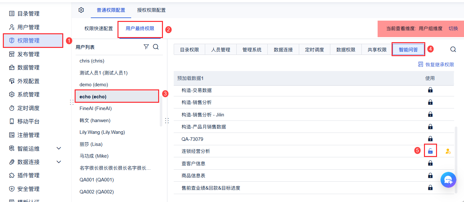The width and height of the screenshot is (464, 202).
Task: Select user Lily.Wang in the user list
Action: [102, 132]
